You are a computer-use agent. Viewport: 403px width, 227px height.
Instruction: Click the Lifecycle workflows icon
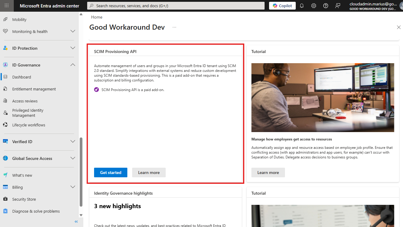[5, 125]
